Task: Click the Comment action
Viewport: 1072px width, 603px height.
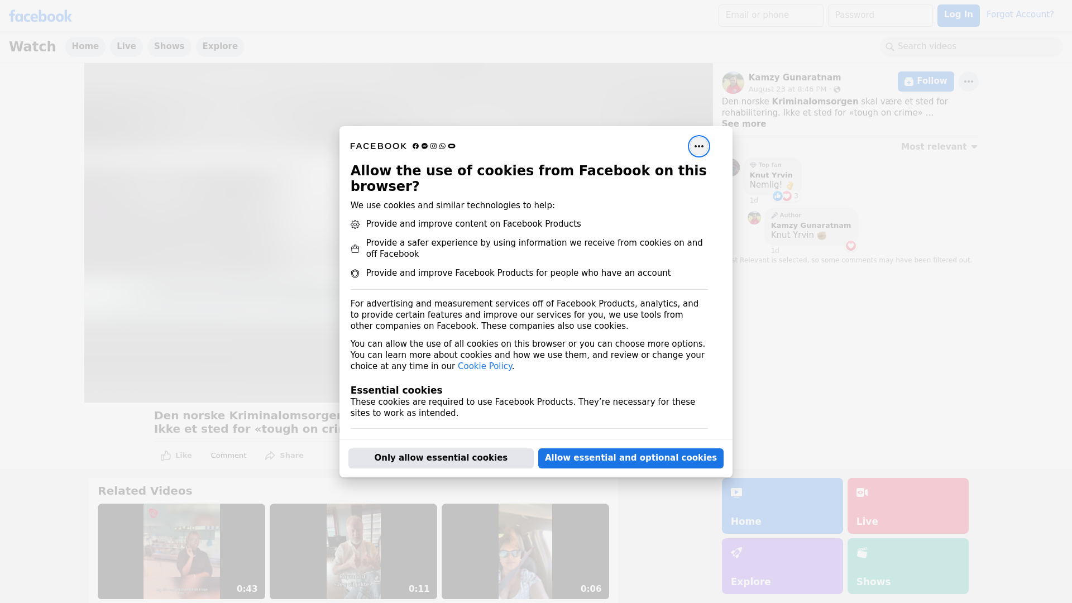Action: 228,456
